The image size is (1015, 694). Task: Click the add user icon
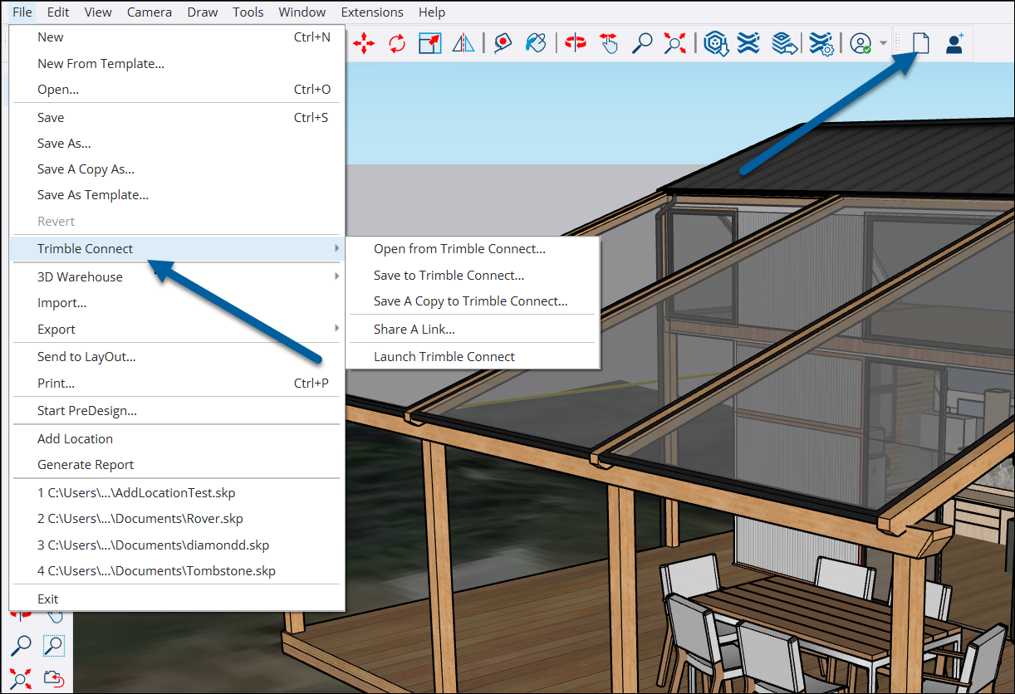coord(955,44)
